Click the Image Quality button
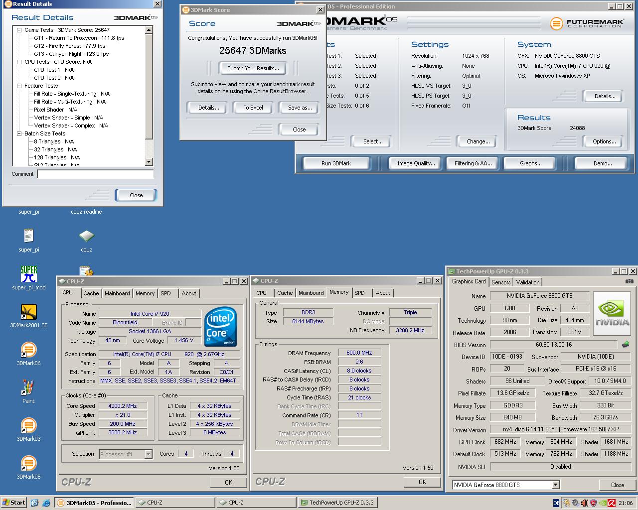 point(416,163)
